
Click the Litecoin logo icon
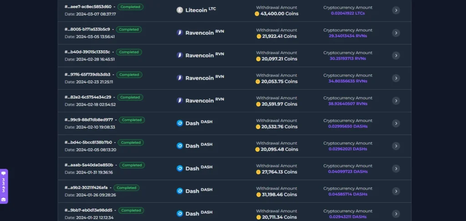180,10
